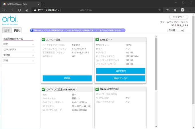Expand the 詳細 menu plus sign

pos(33,61)
